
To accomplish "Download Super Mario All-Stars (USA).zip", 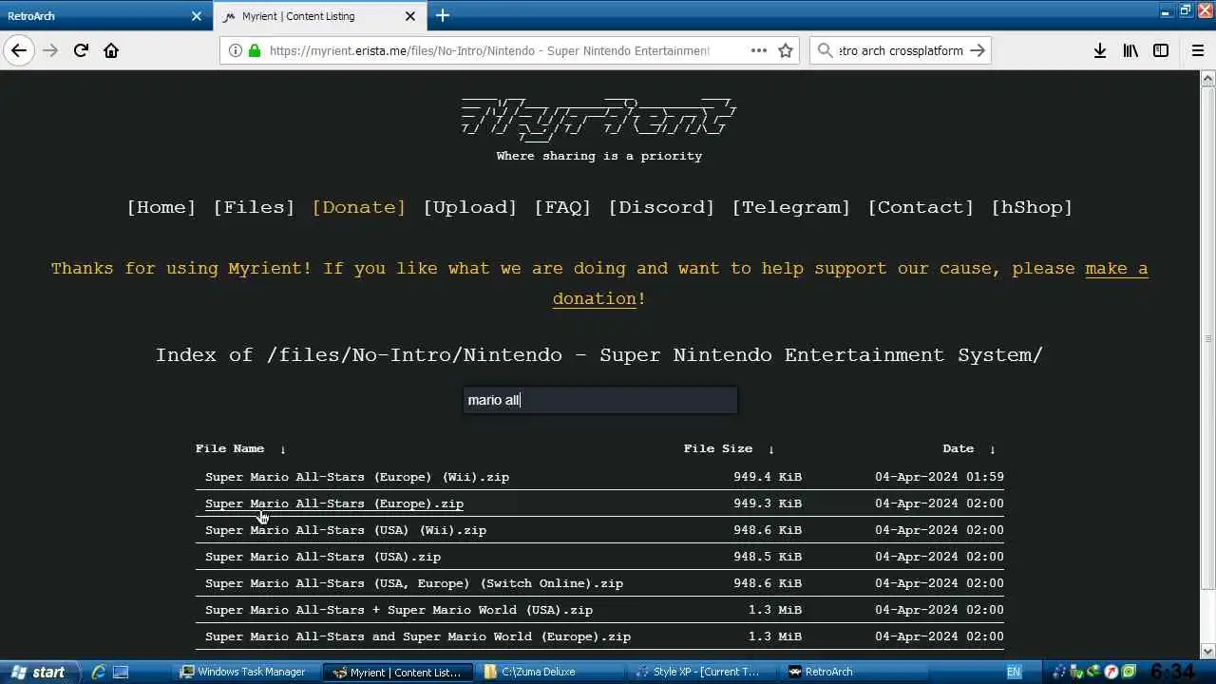I will [x=323, y=557].
